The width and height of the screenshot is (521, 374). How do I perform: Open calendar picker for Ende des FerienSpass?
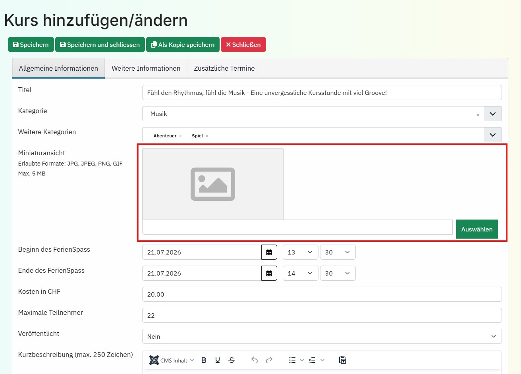(x=269, y=273)
